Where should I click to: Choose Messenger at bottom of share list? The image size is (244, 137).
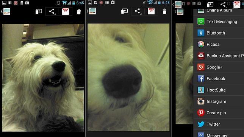point(219,134)
